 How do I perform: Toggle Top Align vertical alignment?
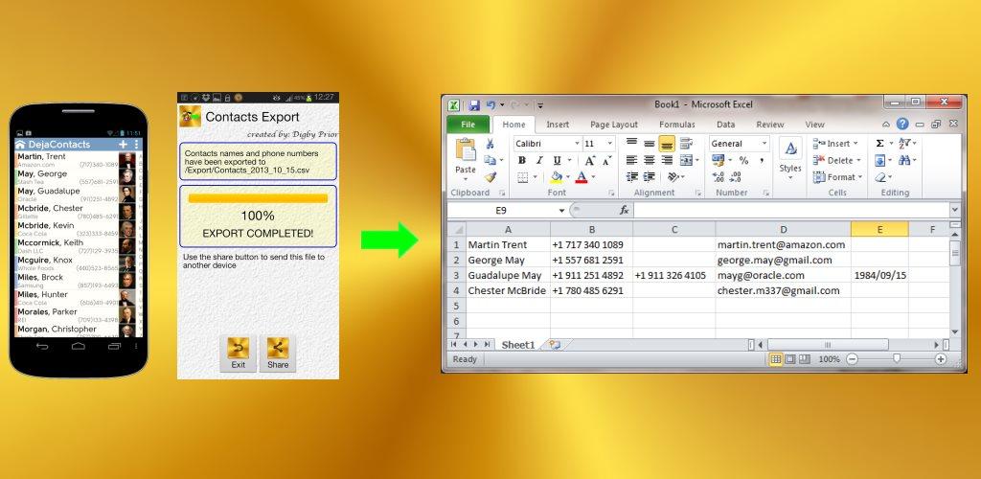(632, 143)
